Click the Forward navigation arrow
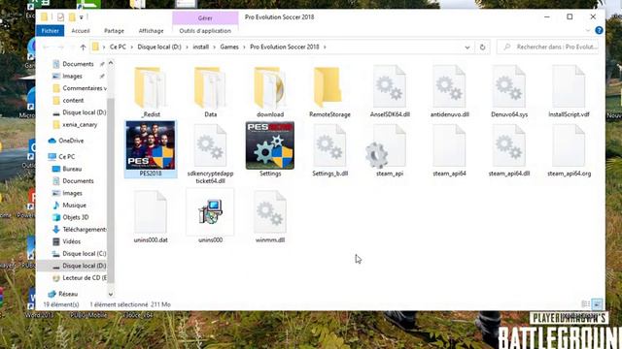This screenshot has height=349, width=622. [60, 48]
